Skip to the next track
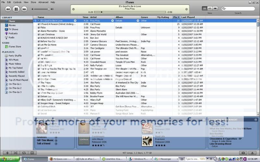Viewport: 260px width, 162px height. [x=24, y=9]
